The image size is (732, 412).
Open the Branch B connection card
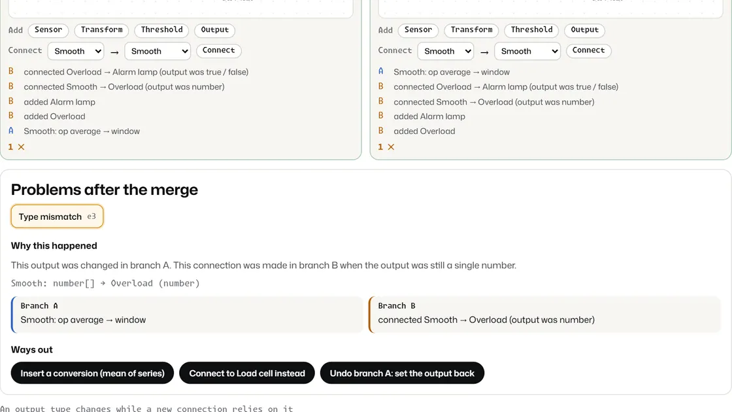coord(545,315)
